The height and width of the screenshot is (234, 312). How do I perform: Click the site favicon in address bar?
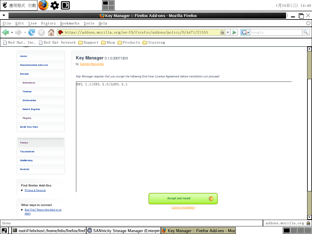[x=61, y=32]
